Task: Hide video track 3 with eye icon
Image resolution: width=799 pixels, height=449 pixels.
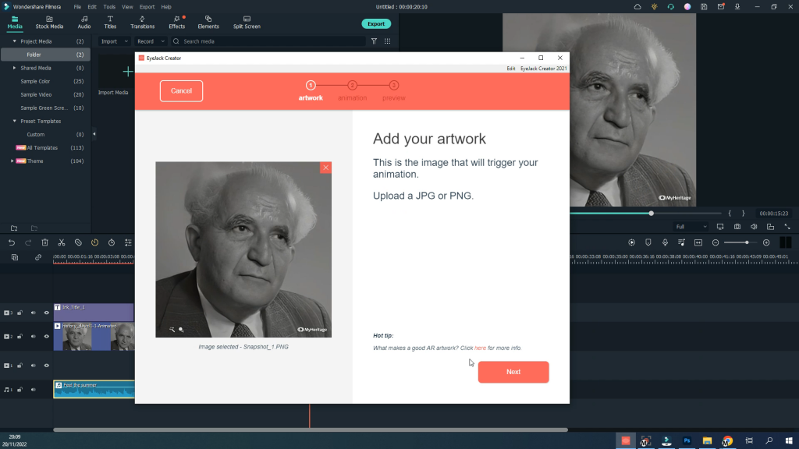Action: coord(46,313)
